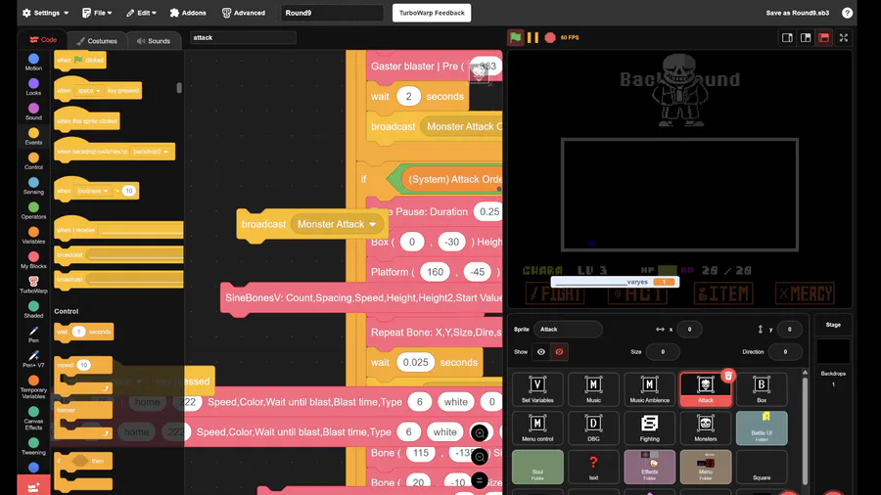Select the Box sprite
The height and width of the screenshot is (495, 881).
tap(762, 389)
